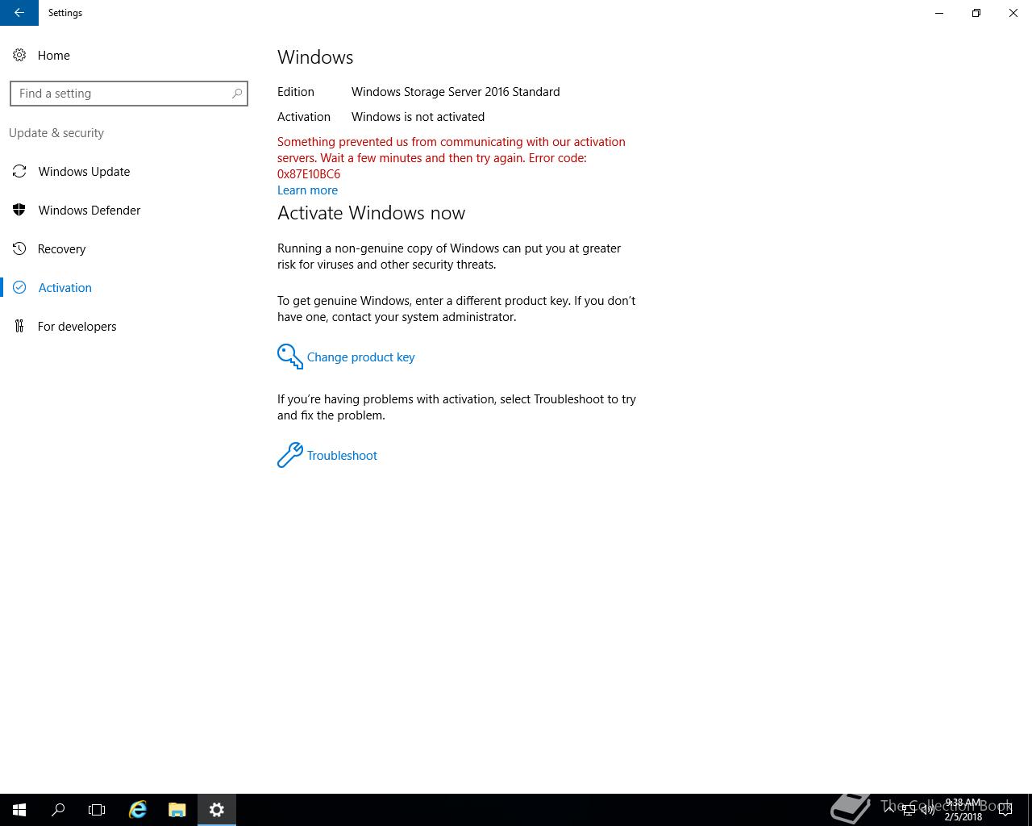Minimize the Settings window

(939, 13)
